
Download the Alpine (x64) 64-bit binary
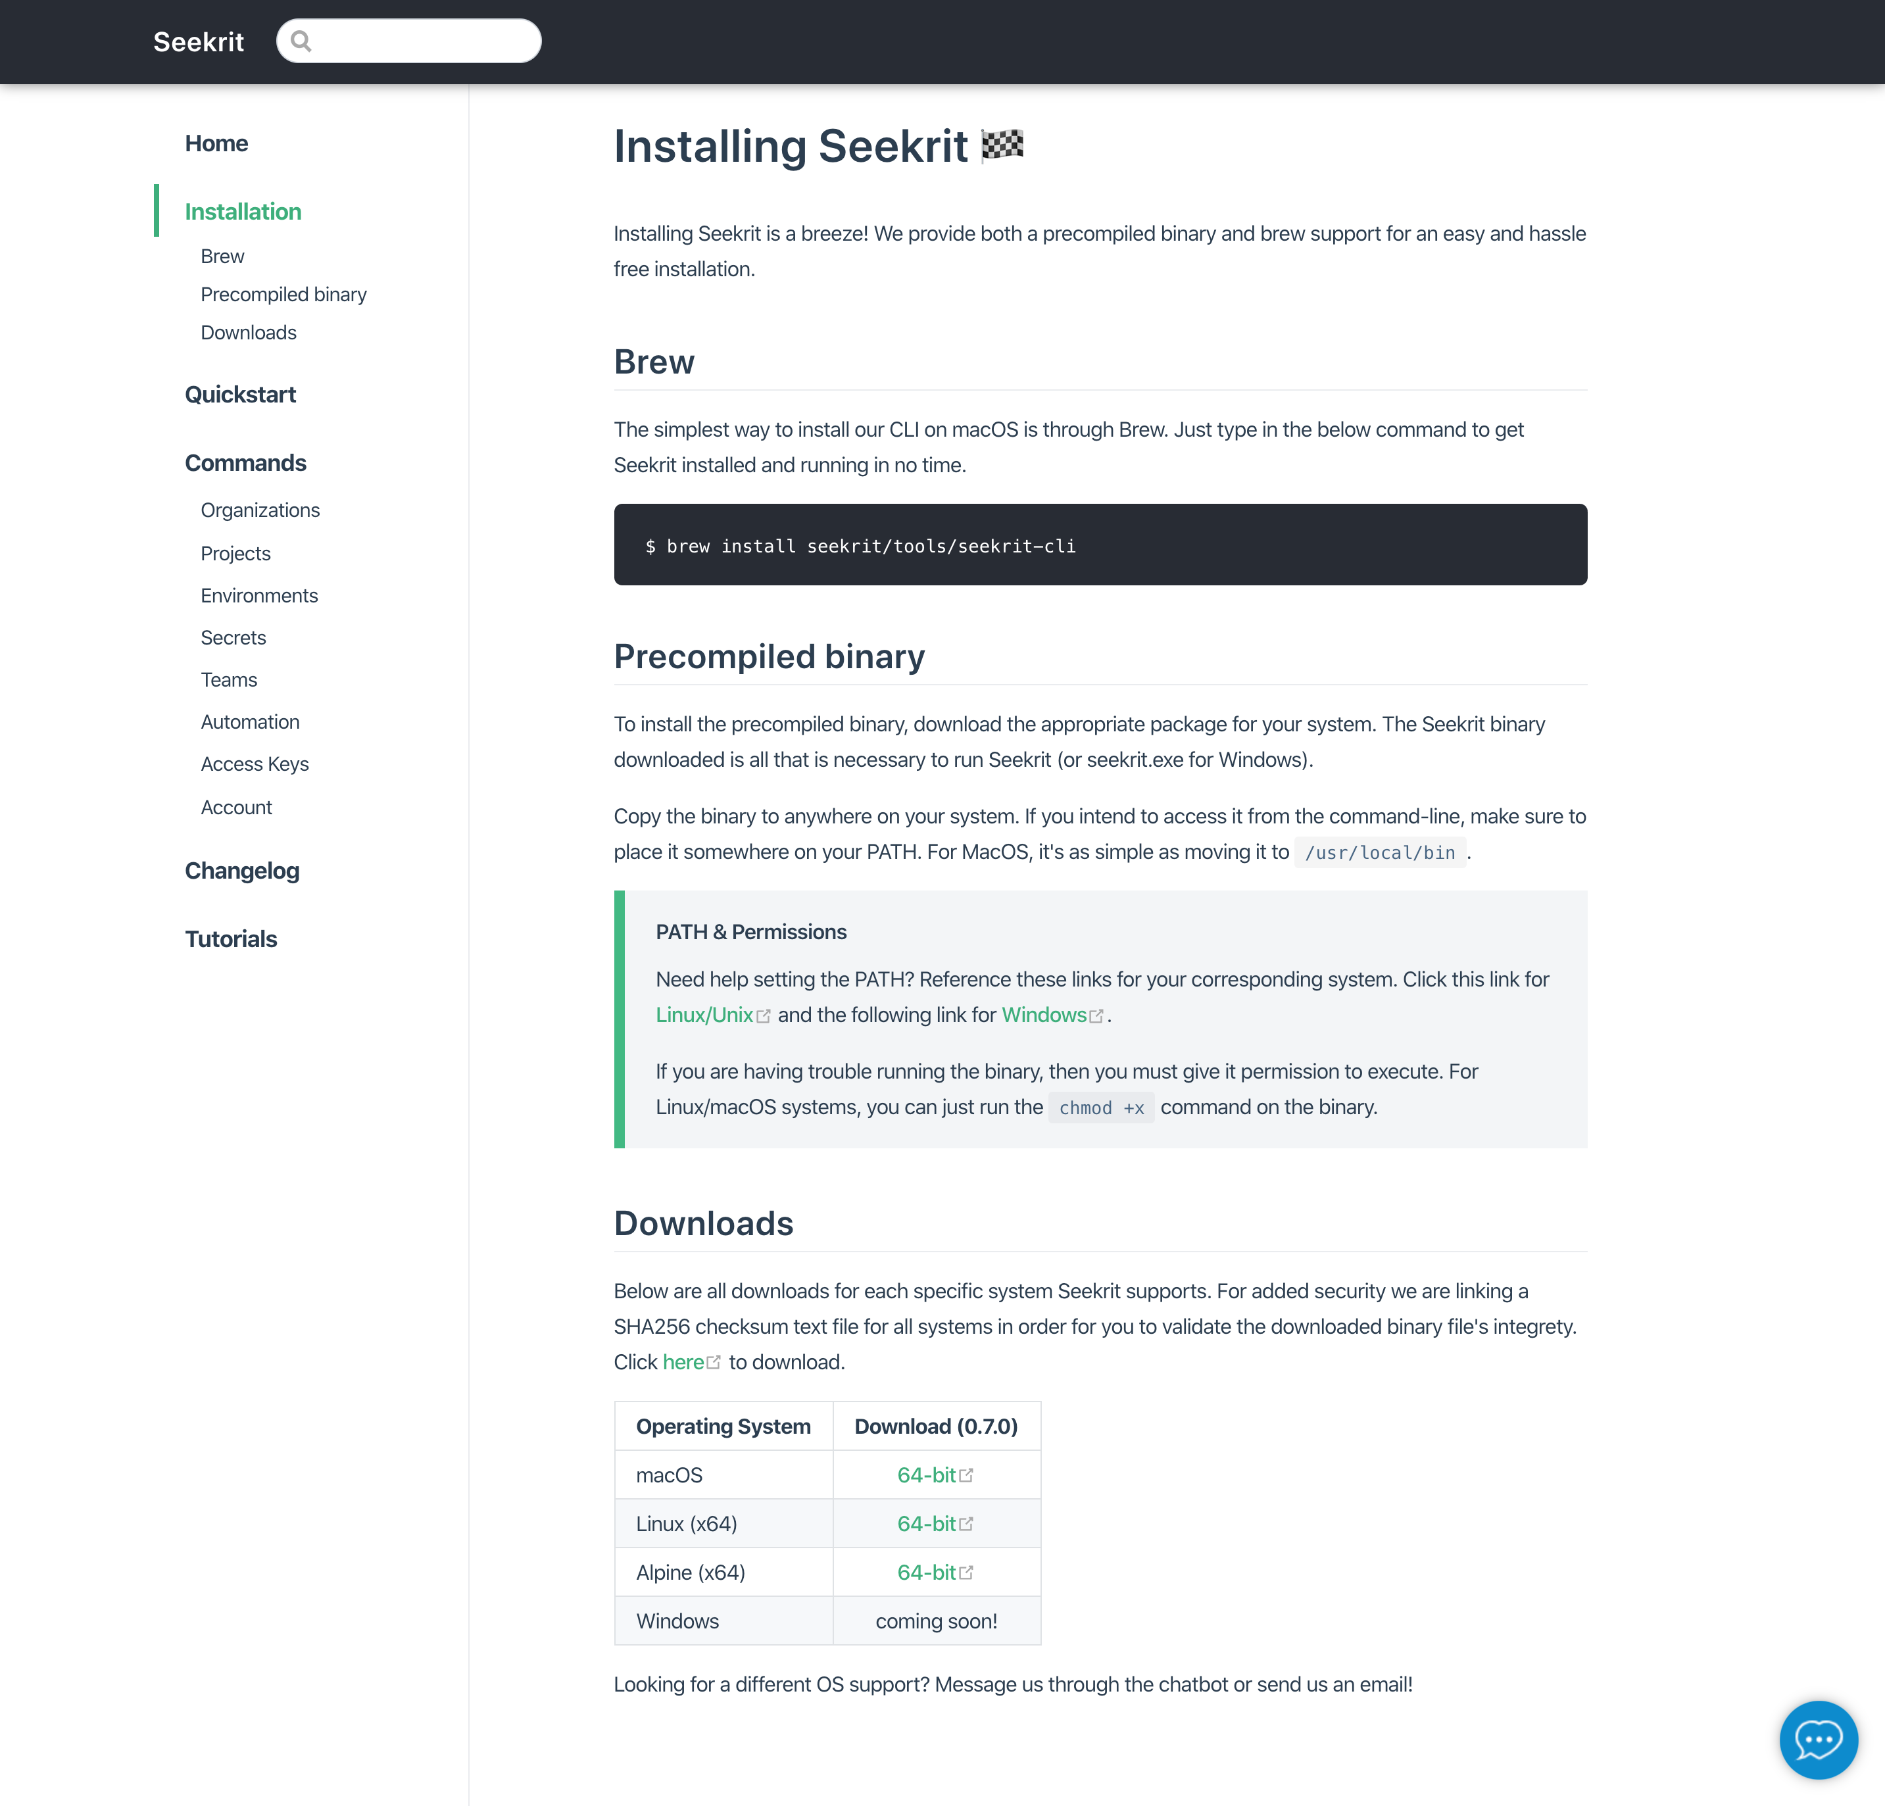[x=926, y=1573]
